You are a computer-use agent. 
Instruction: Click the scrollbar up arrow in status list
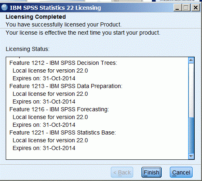191,60
